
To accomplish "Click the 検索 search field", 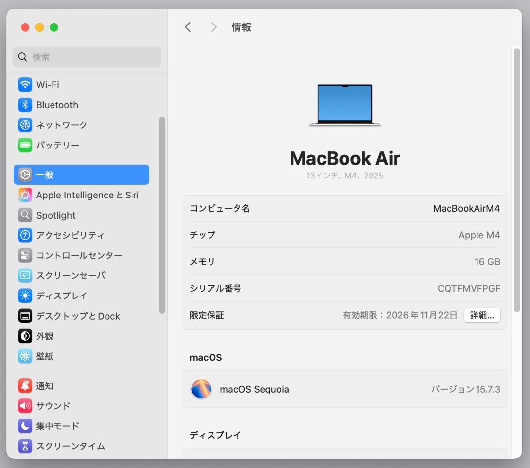I will [x=86, y=57].
